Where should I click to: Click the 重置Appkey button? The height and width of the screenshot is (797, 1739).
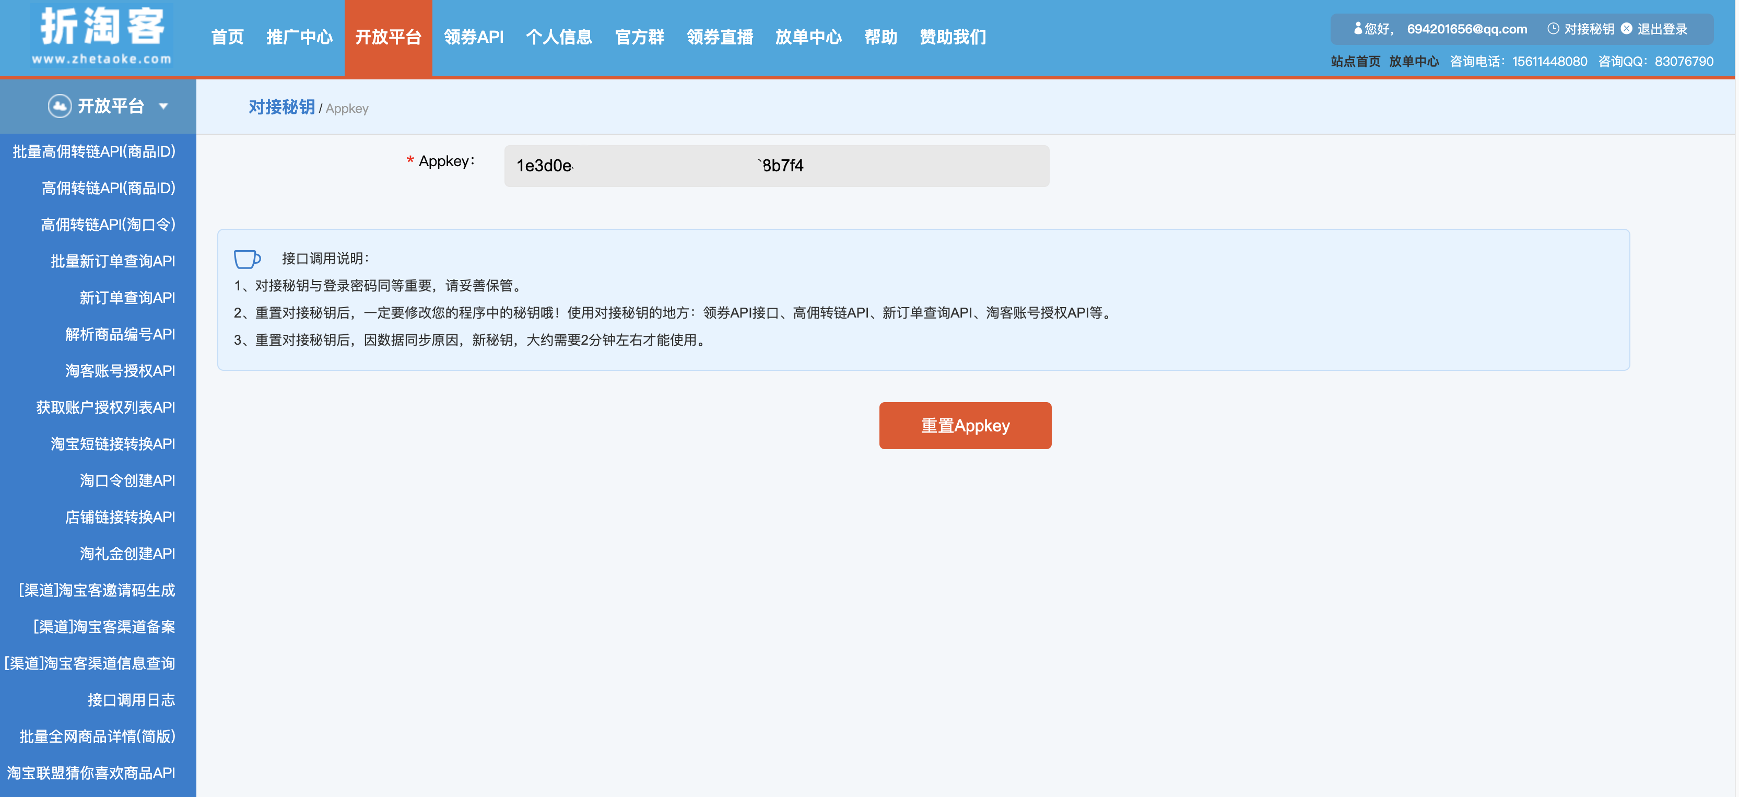[x=965, y=426]
